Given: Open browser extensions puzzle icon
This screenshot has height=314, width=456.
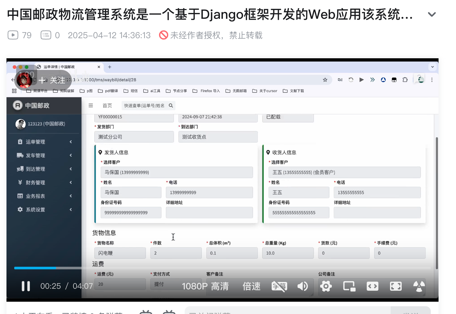Looking at the screenshot, I should pyautogui.click(x=405, y=80).
